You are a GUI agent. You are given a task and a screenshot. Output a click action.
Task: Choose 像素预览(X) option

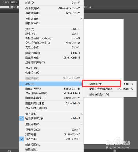pyautogui.click(x=51, y=13)
